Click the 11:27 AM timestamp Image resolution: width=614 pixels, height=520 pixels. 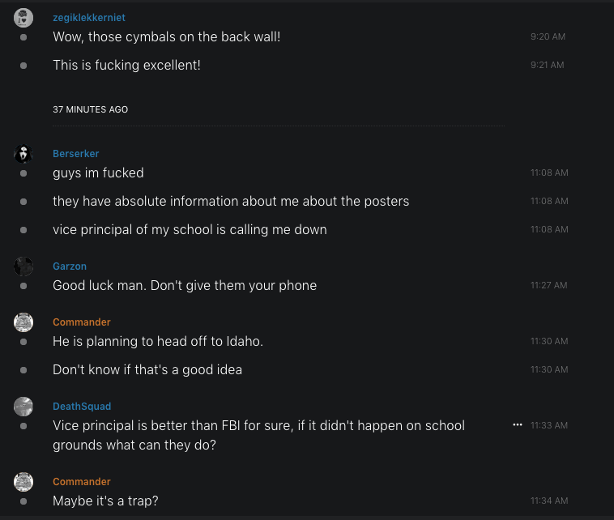click(549, 286)
